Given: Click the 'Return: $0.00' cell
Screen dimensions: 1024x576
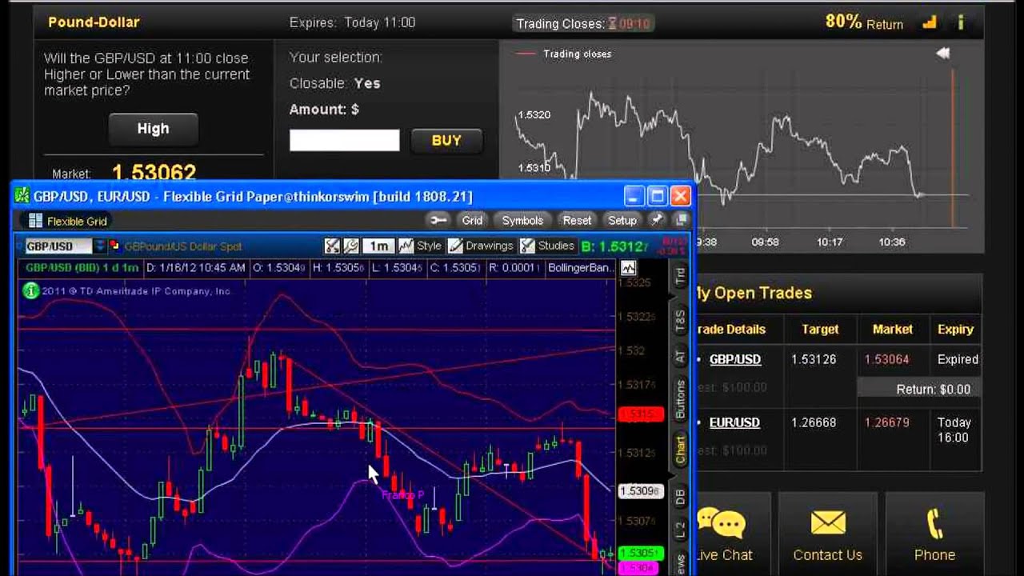Looking at the screenshot, I should pyautogui.click(x=918, y=389).
